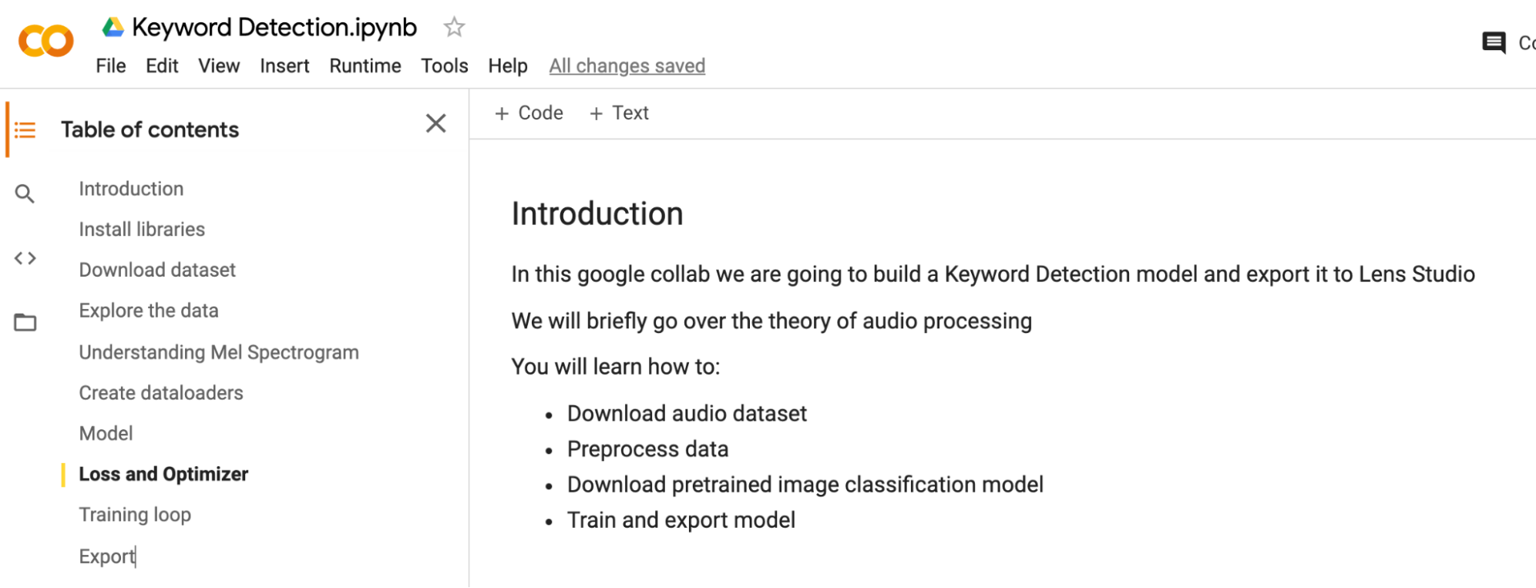Select Loss and Optimizer in contents
Viewport: 1536px width, 588px height.
point(163,474)
